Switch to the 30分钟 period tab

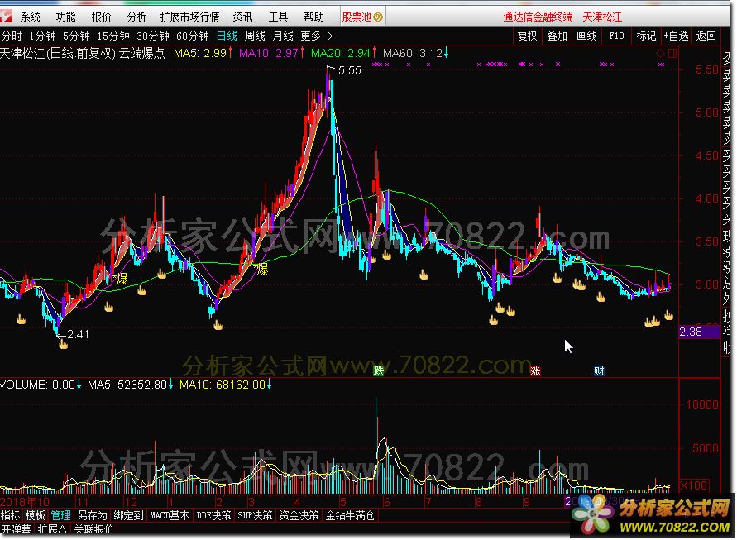point(153,36)
